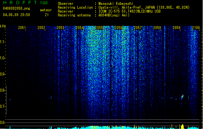This screenshot has height=129, width=203.
Task: Click the 'Receiver' field label
Action: click(x=66, y=11)
